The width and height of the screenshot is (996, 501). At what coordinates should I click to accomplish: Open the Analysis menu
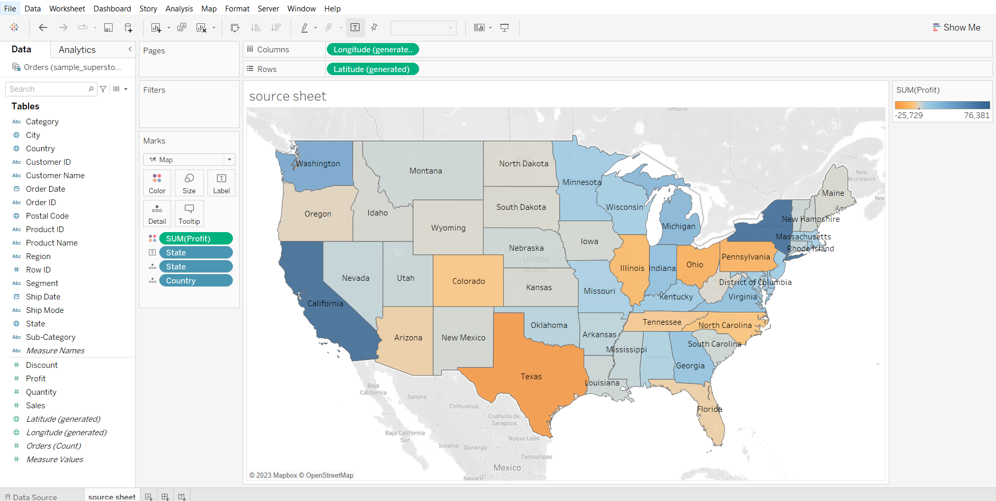pyautogui.click(x=179, y=8)
